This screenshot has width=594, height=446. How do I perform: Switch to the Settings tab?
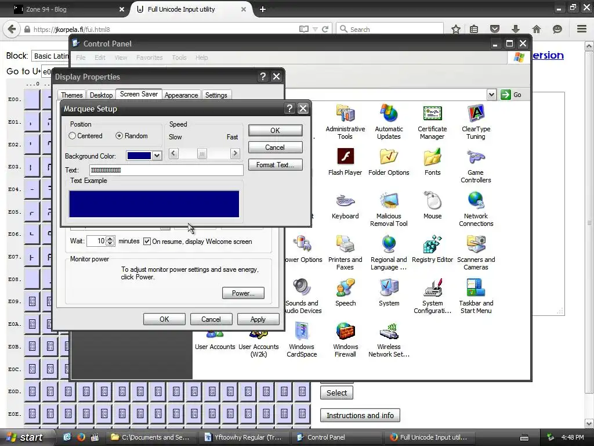pos(216,95)
